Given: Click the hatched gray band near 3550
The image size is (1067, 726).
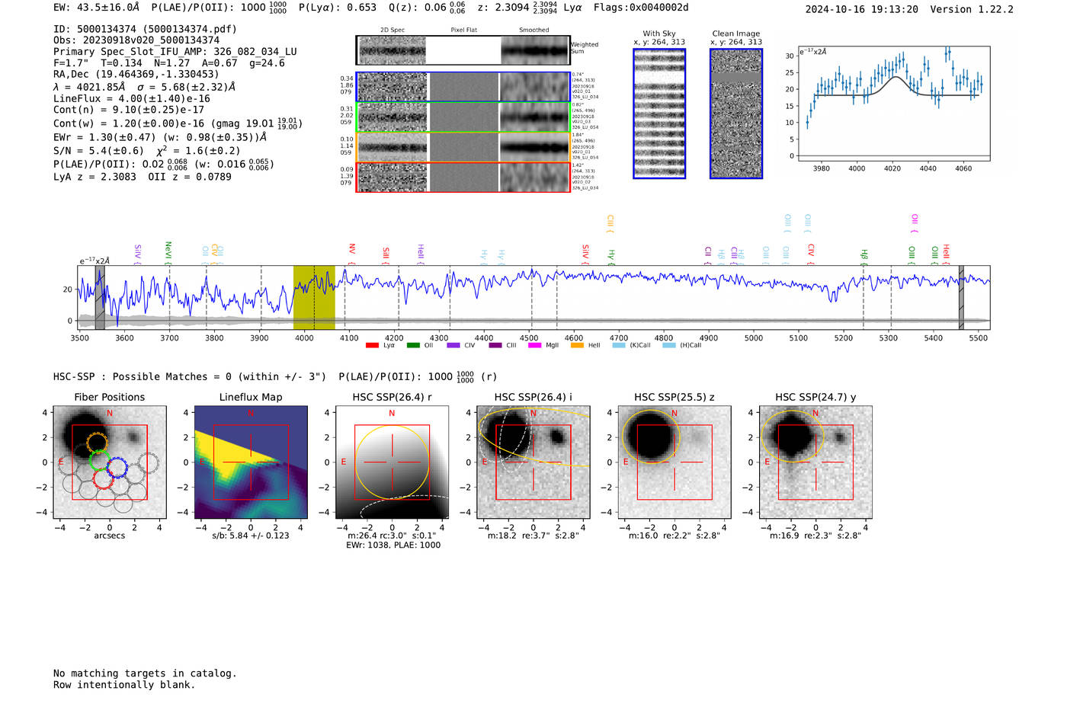Looking at the screenshot, I should (x=100, y=297).
